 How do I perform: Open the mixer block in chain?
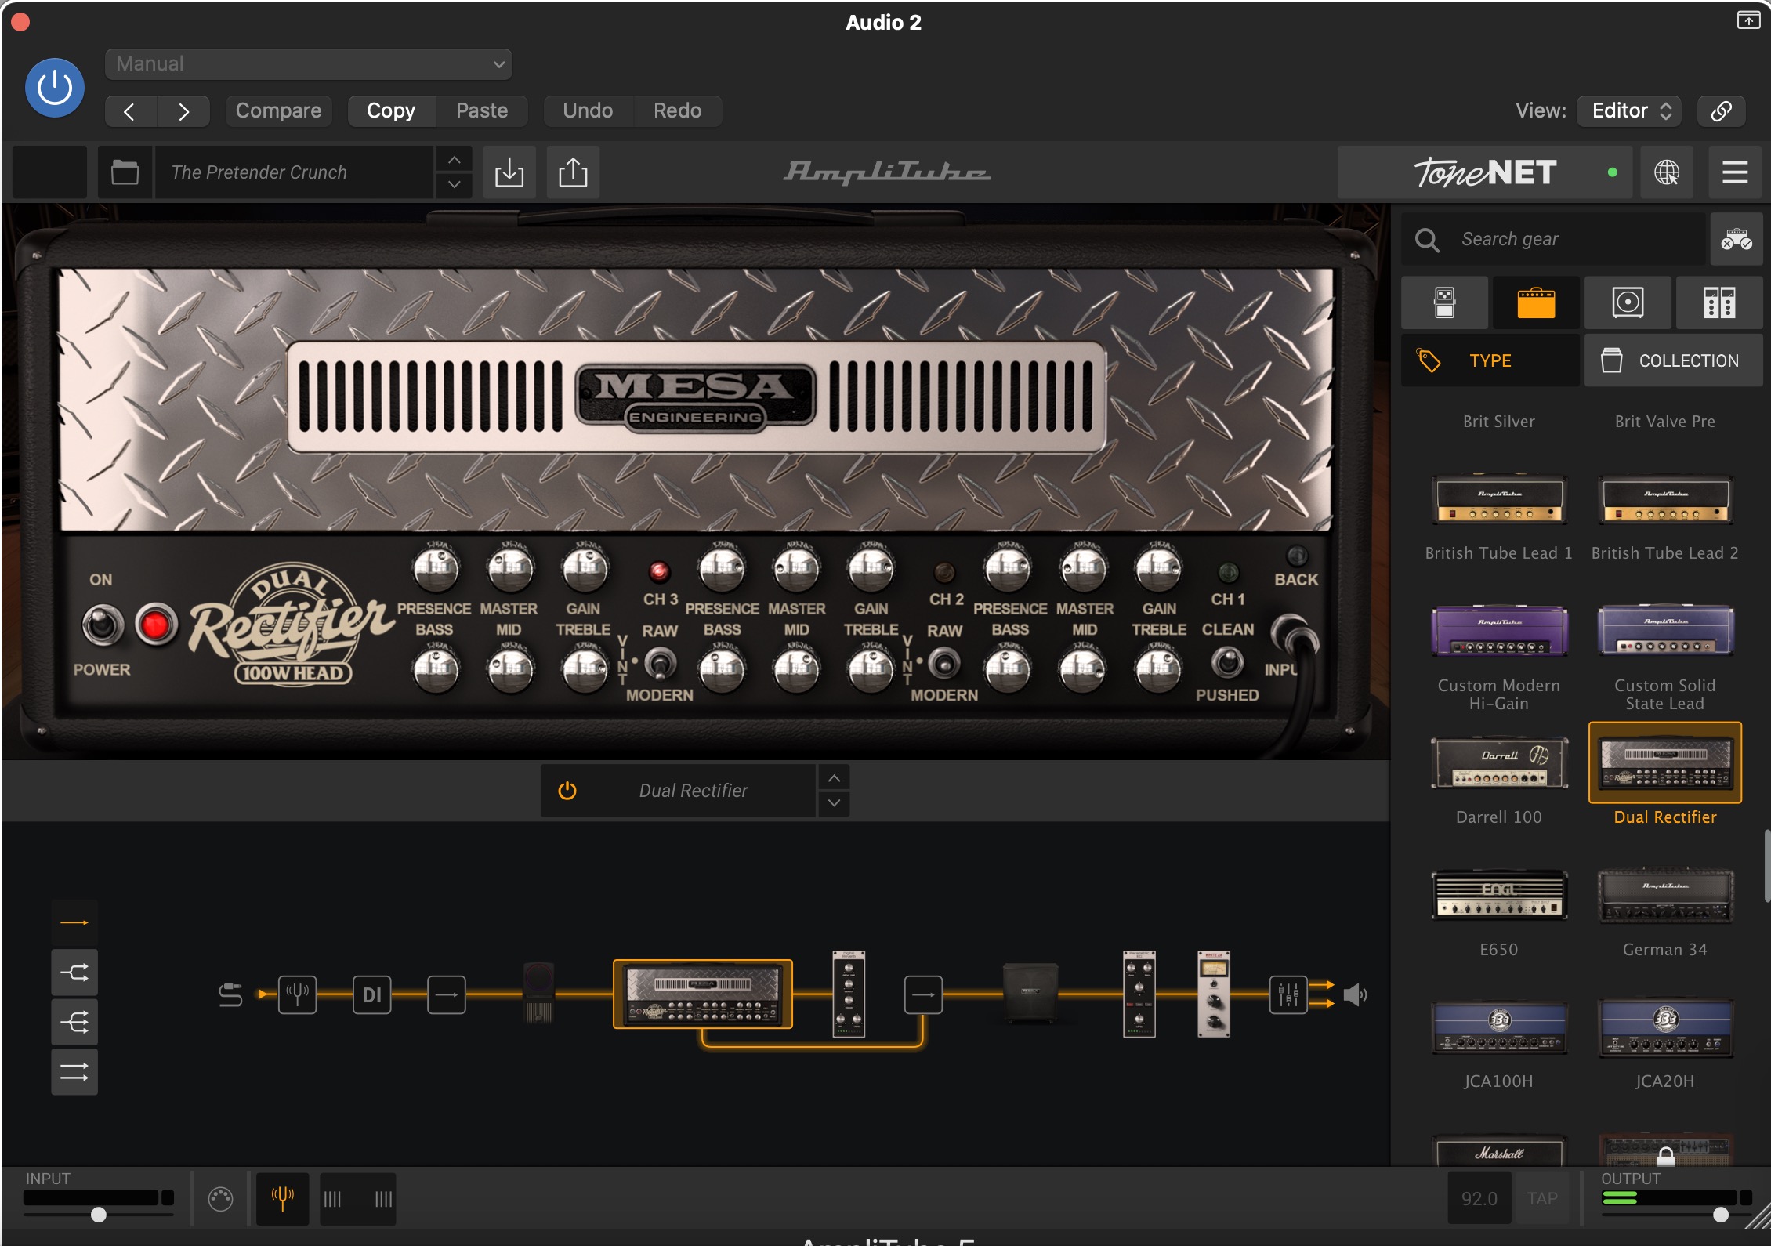[1288, 995]
